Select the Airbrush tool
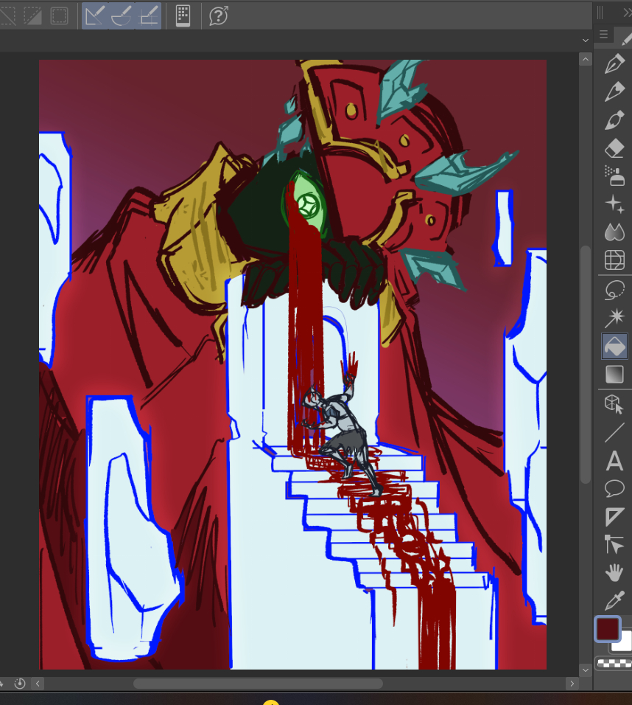The width and height of the screenshot is (632, 705). 614,176
